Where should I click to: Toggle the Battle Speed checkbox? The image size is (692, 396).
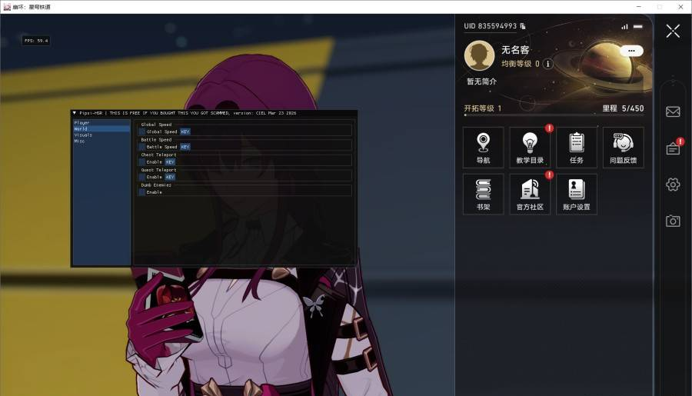coord(142,147)
